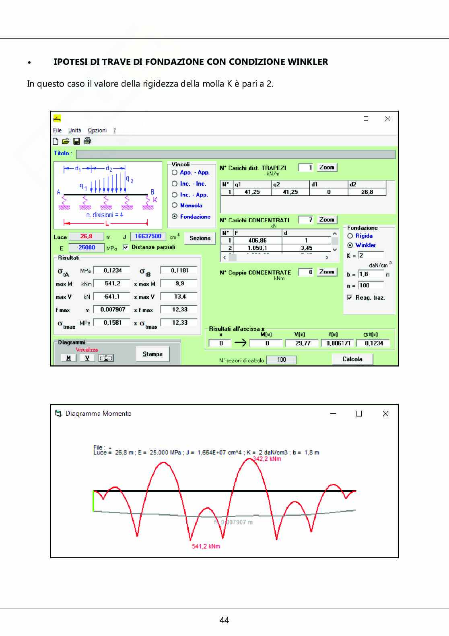
Task: Show the moment diagram with M button
Action: click(68, 358)
